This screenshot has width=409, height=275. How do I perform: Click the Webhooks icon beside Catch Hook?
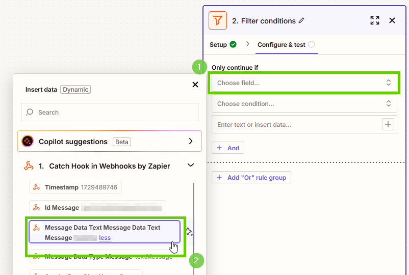pos(29,166)
